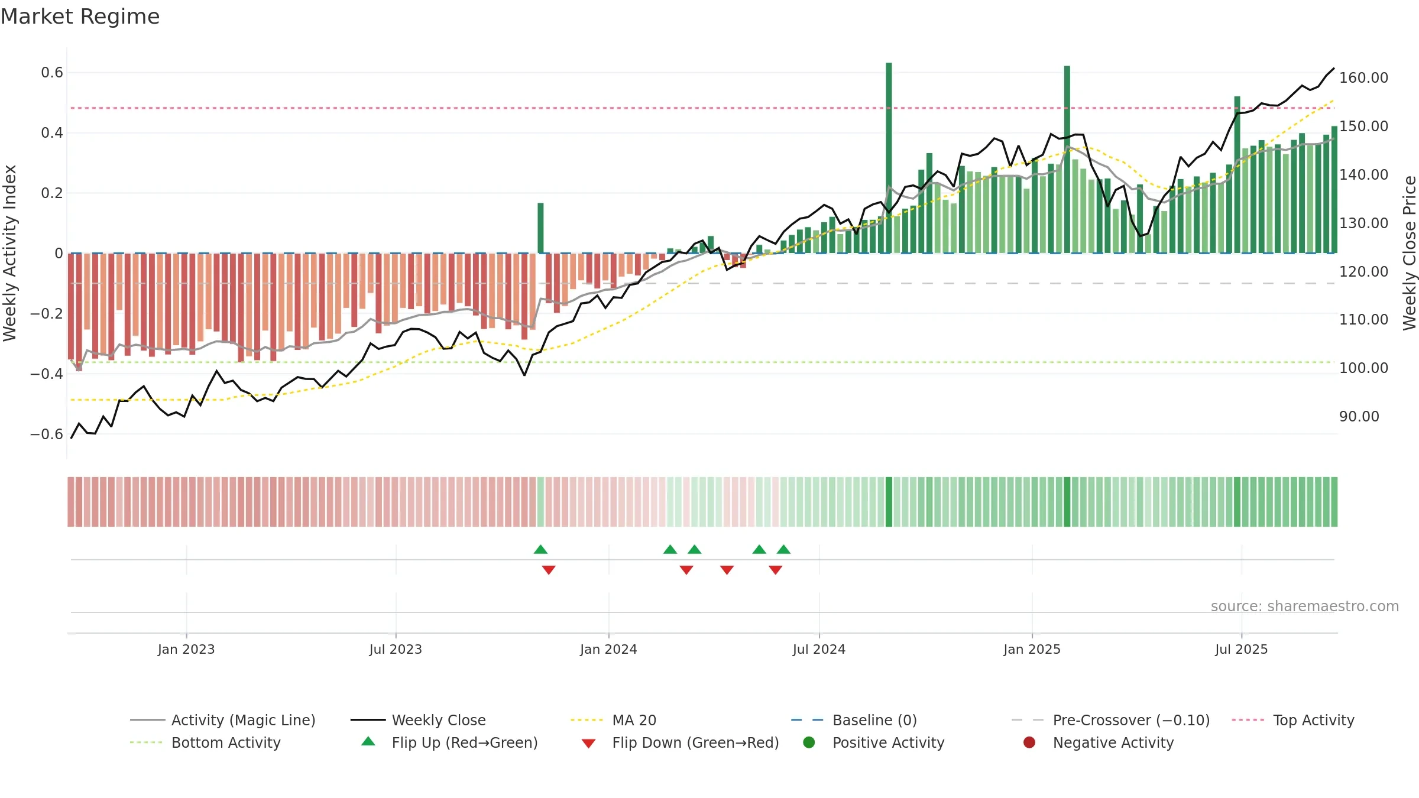Click the Negative Activity legend label
The image size is (1419, 798).
click(1113, 742)
